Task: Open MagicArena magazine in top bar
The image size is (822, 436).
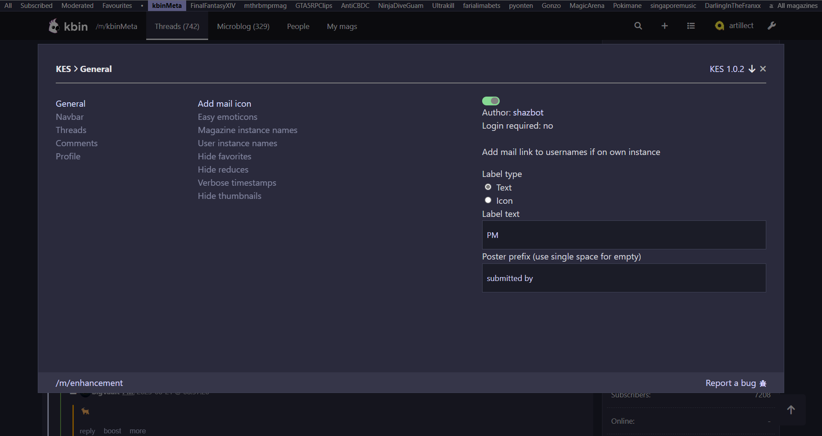Action: coord(587,6)
